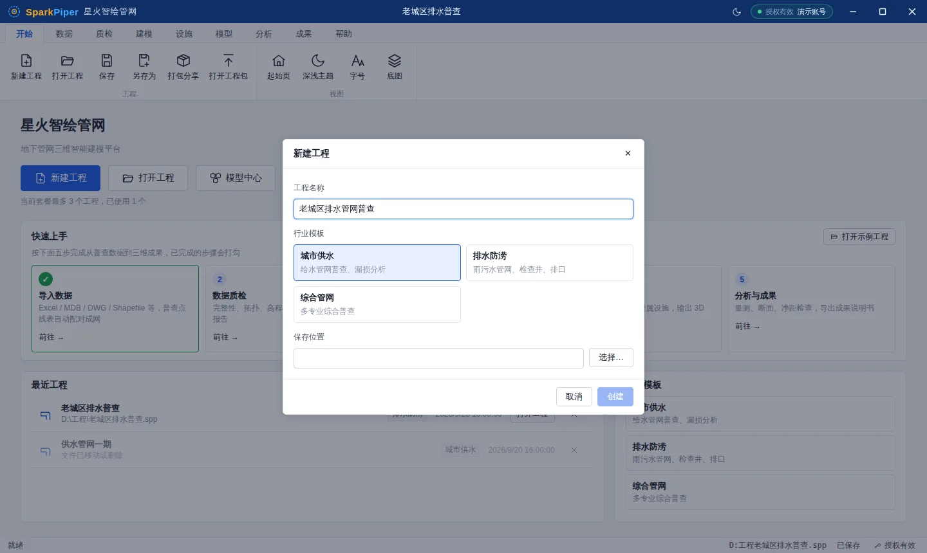Viewport: 927px width, 553px height.
Task: Open the 字号 font size tool
Action: tap(357, 67)
